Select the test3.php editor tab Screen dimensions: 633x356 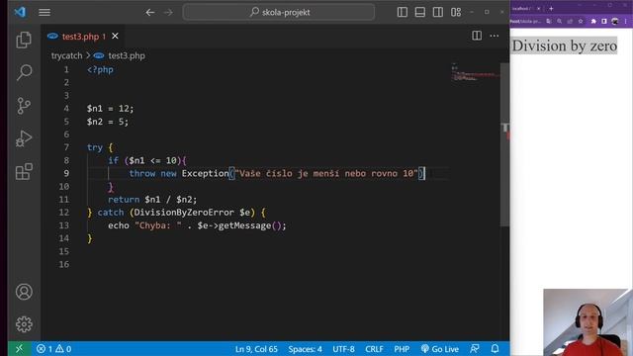click(83, 37)
